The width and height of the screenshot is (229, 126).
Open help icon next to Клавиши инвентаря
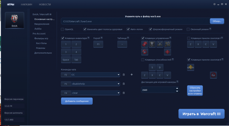pyautogui.click(x=88, y=38)
